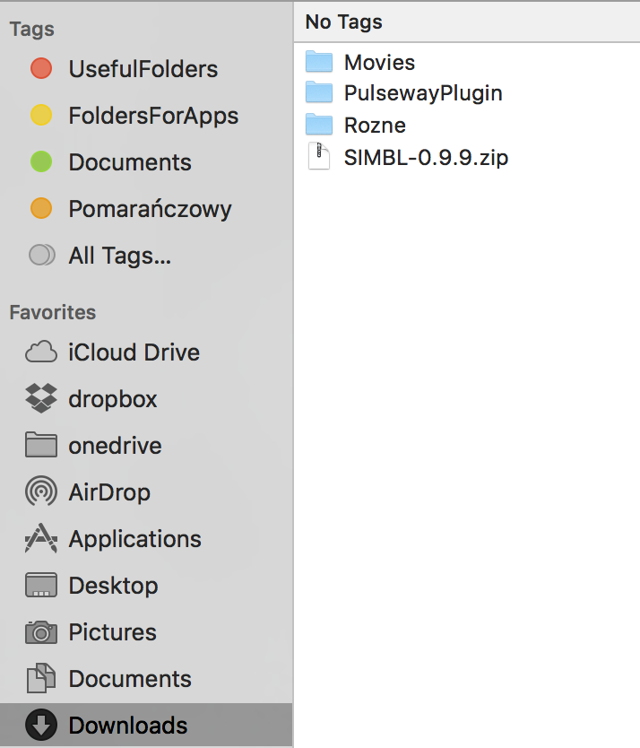Click the yellow FoldersForApps tag dot
Viewport: 640px width, 748px height.
(39, 115)
